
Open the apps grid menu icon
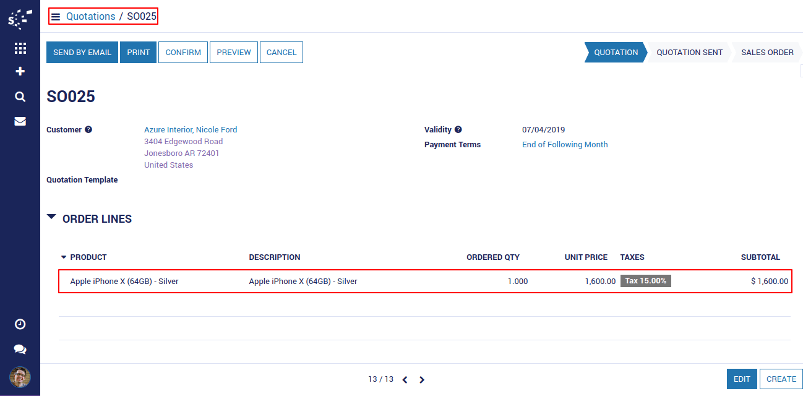click(20, 48)
